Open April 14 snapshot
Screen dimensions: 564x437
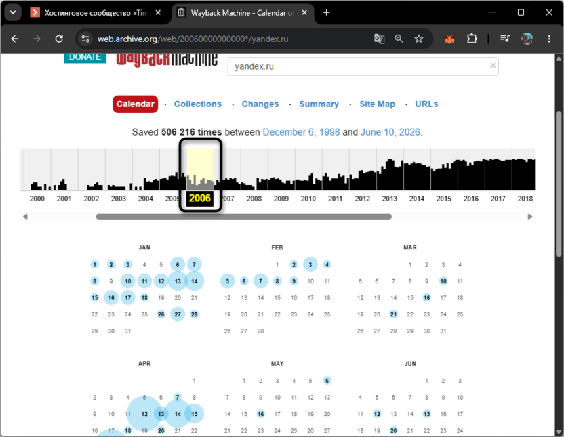click(178, 414)
